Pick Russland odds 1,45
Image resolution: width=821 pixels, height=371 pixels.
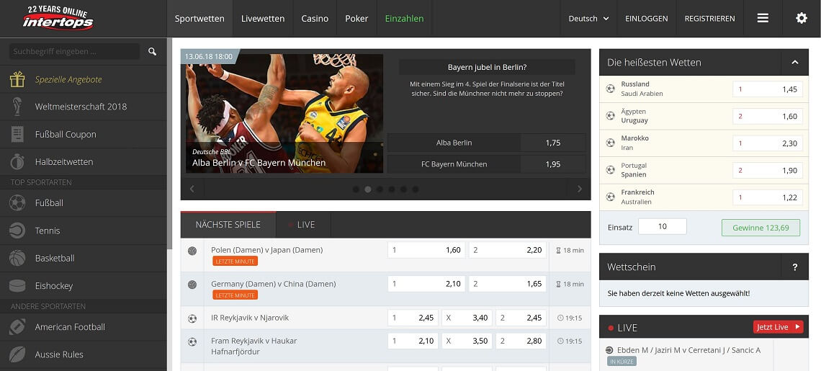tap(768, 89)
